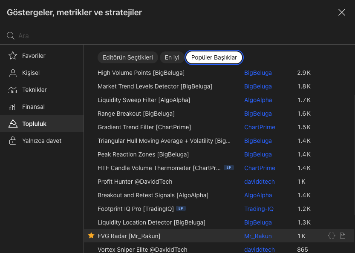Click the Kişisel person icon
The image size is (355, 253).
click(x=13, y=73)
